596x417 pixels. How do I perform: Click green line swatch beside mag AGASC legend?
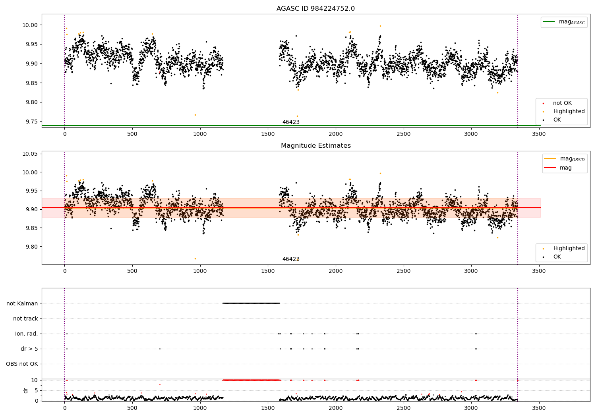[x=549, y=22]
